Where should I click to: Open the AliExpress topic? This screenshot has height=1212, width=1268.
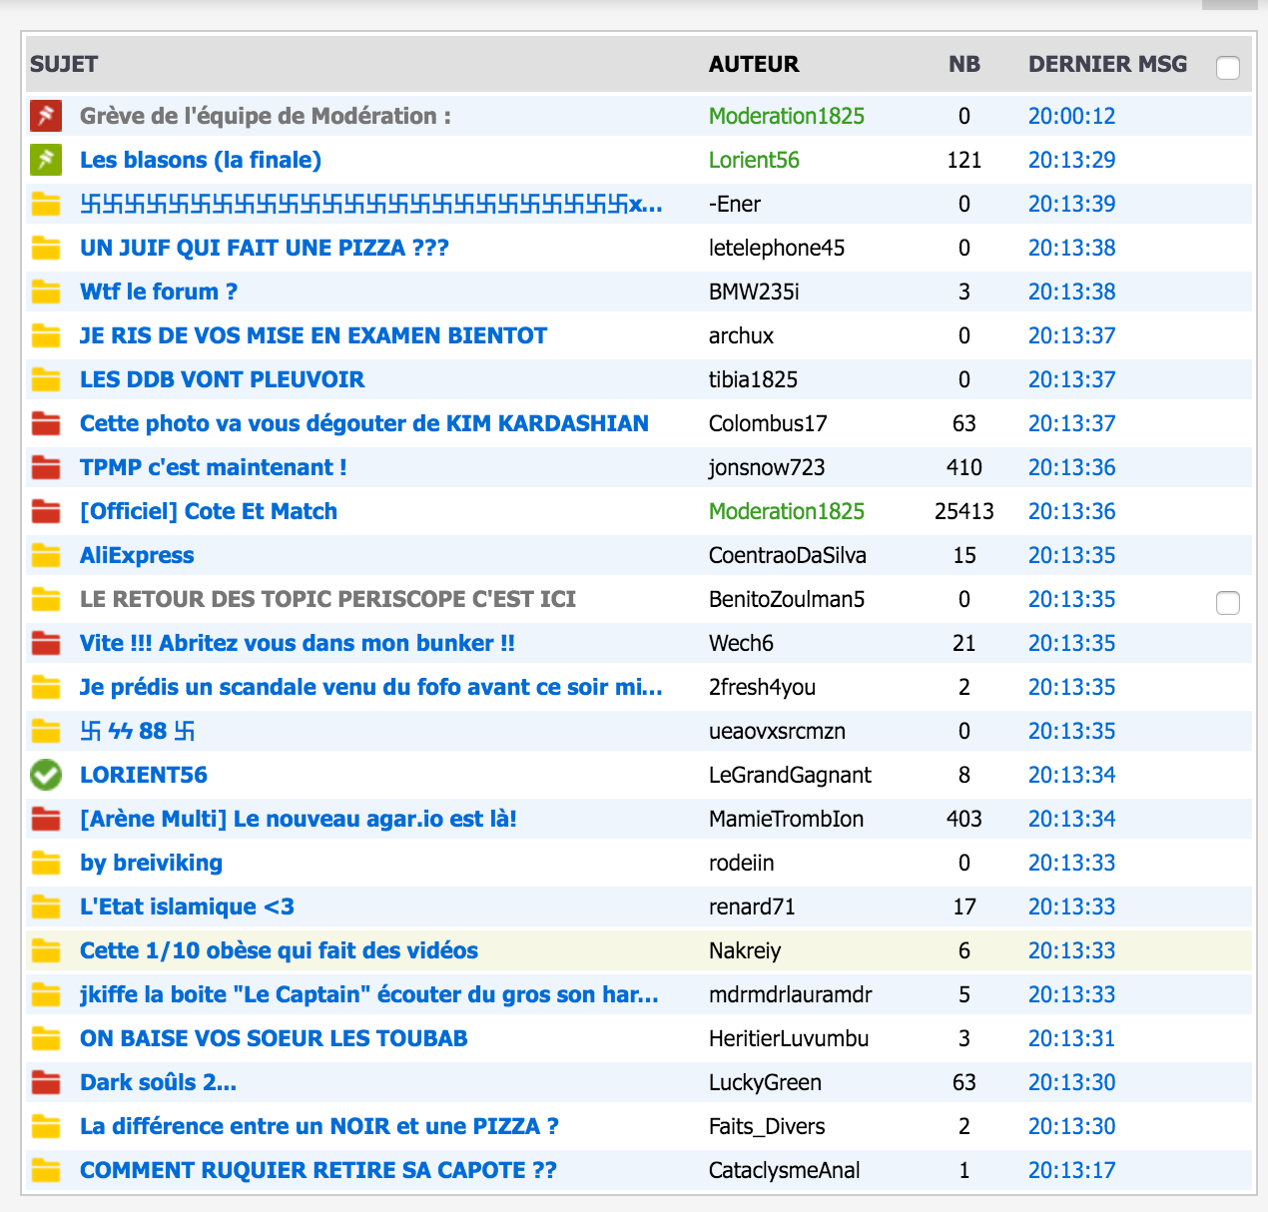point(137,555)
